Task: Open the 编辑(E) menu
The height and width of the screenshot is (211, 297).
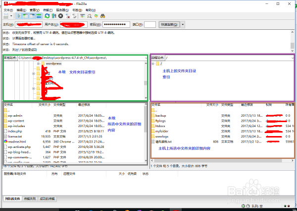Action: [21, 10]
